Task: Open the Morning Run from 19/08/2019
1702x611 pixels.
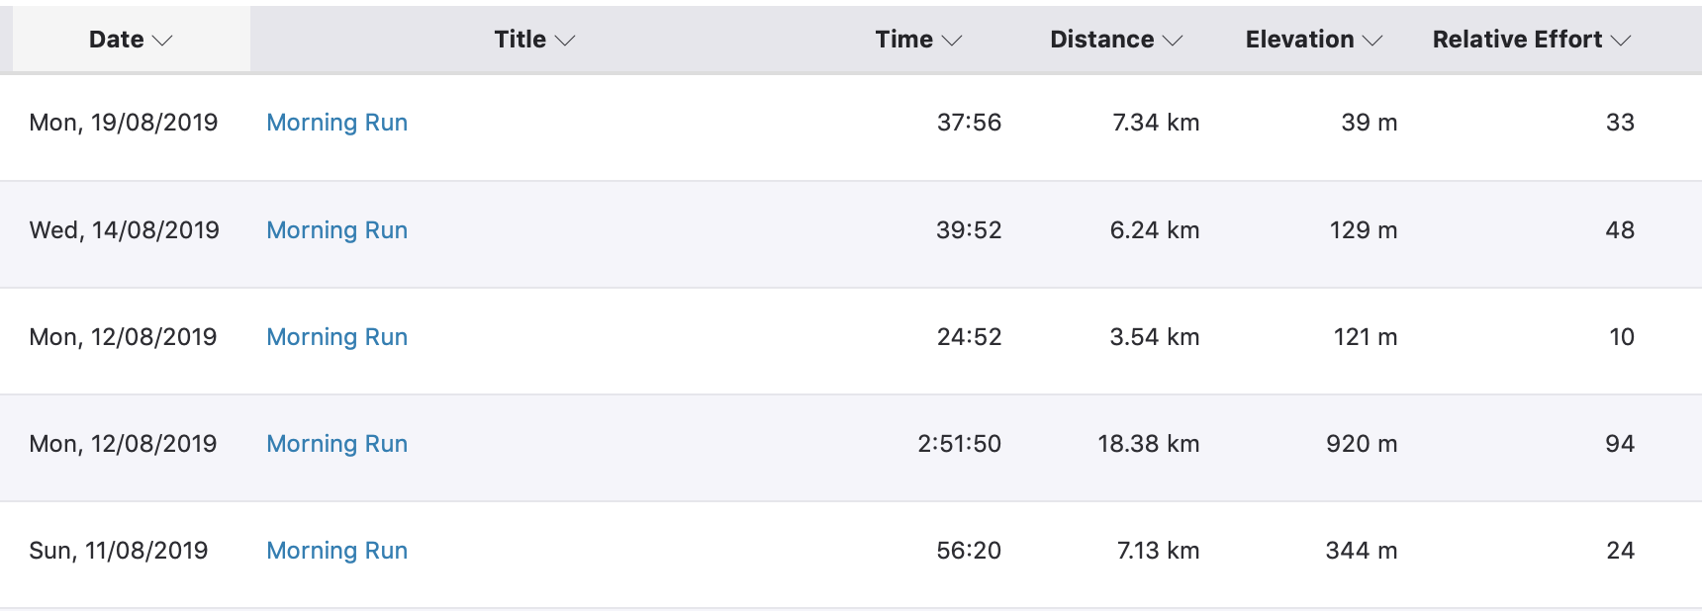Action: point(336,123)
